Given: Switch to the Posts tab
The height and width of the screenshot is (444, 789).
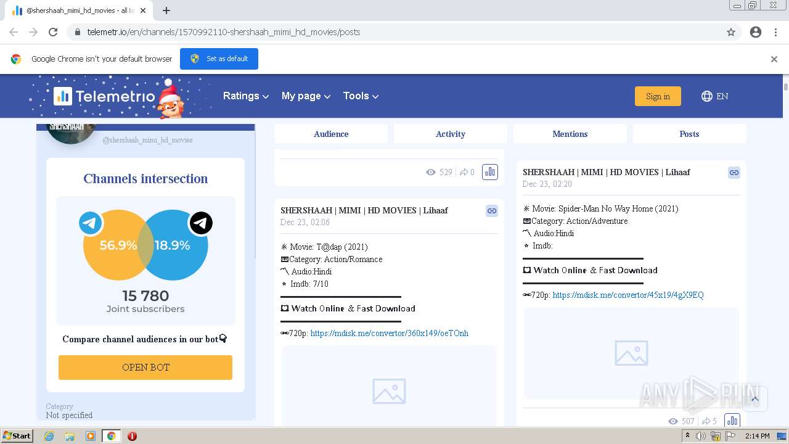Looking at the screenshot, I should click(689, 134).
